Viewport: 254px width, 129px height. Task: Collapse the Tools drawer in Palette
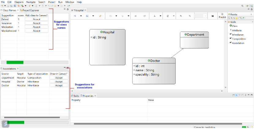pos(252,22)
